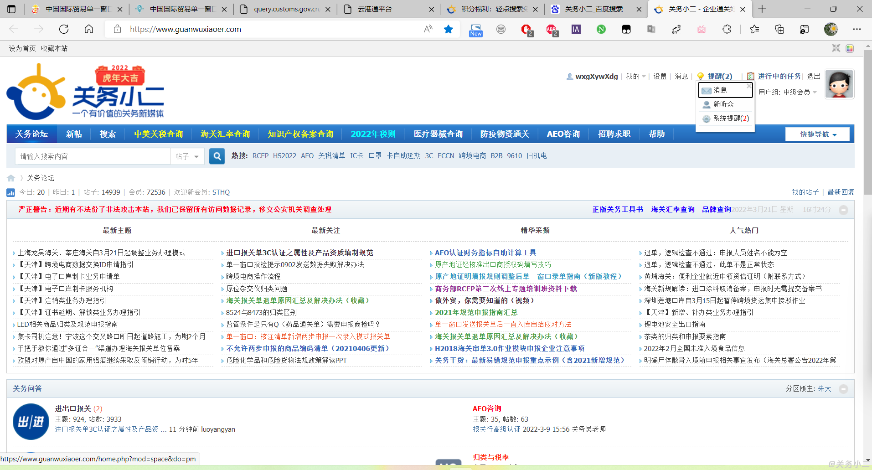
Task: Open the 中美关税查询 nav item
Action: click(x=158, y=134)
